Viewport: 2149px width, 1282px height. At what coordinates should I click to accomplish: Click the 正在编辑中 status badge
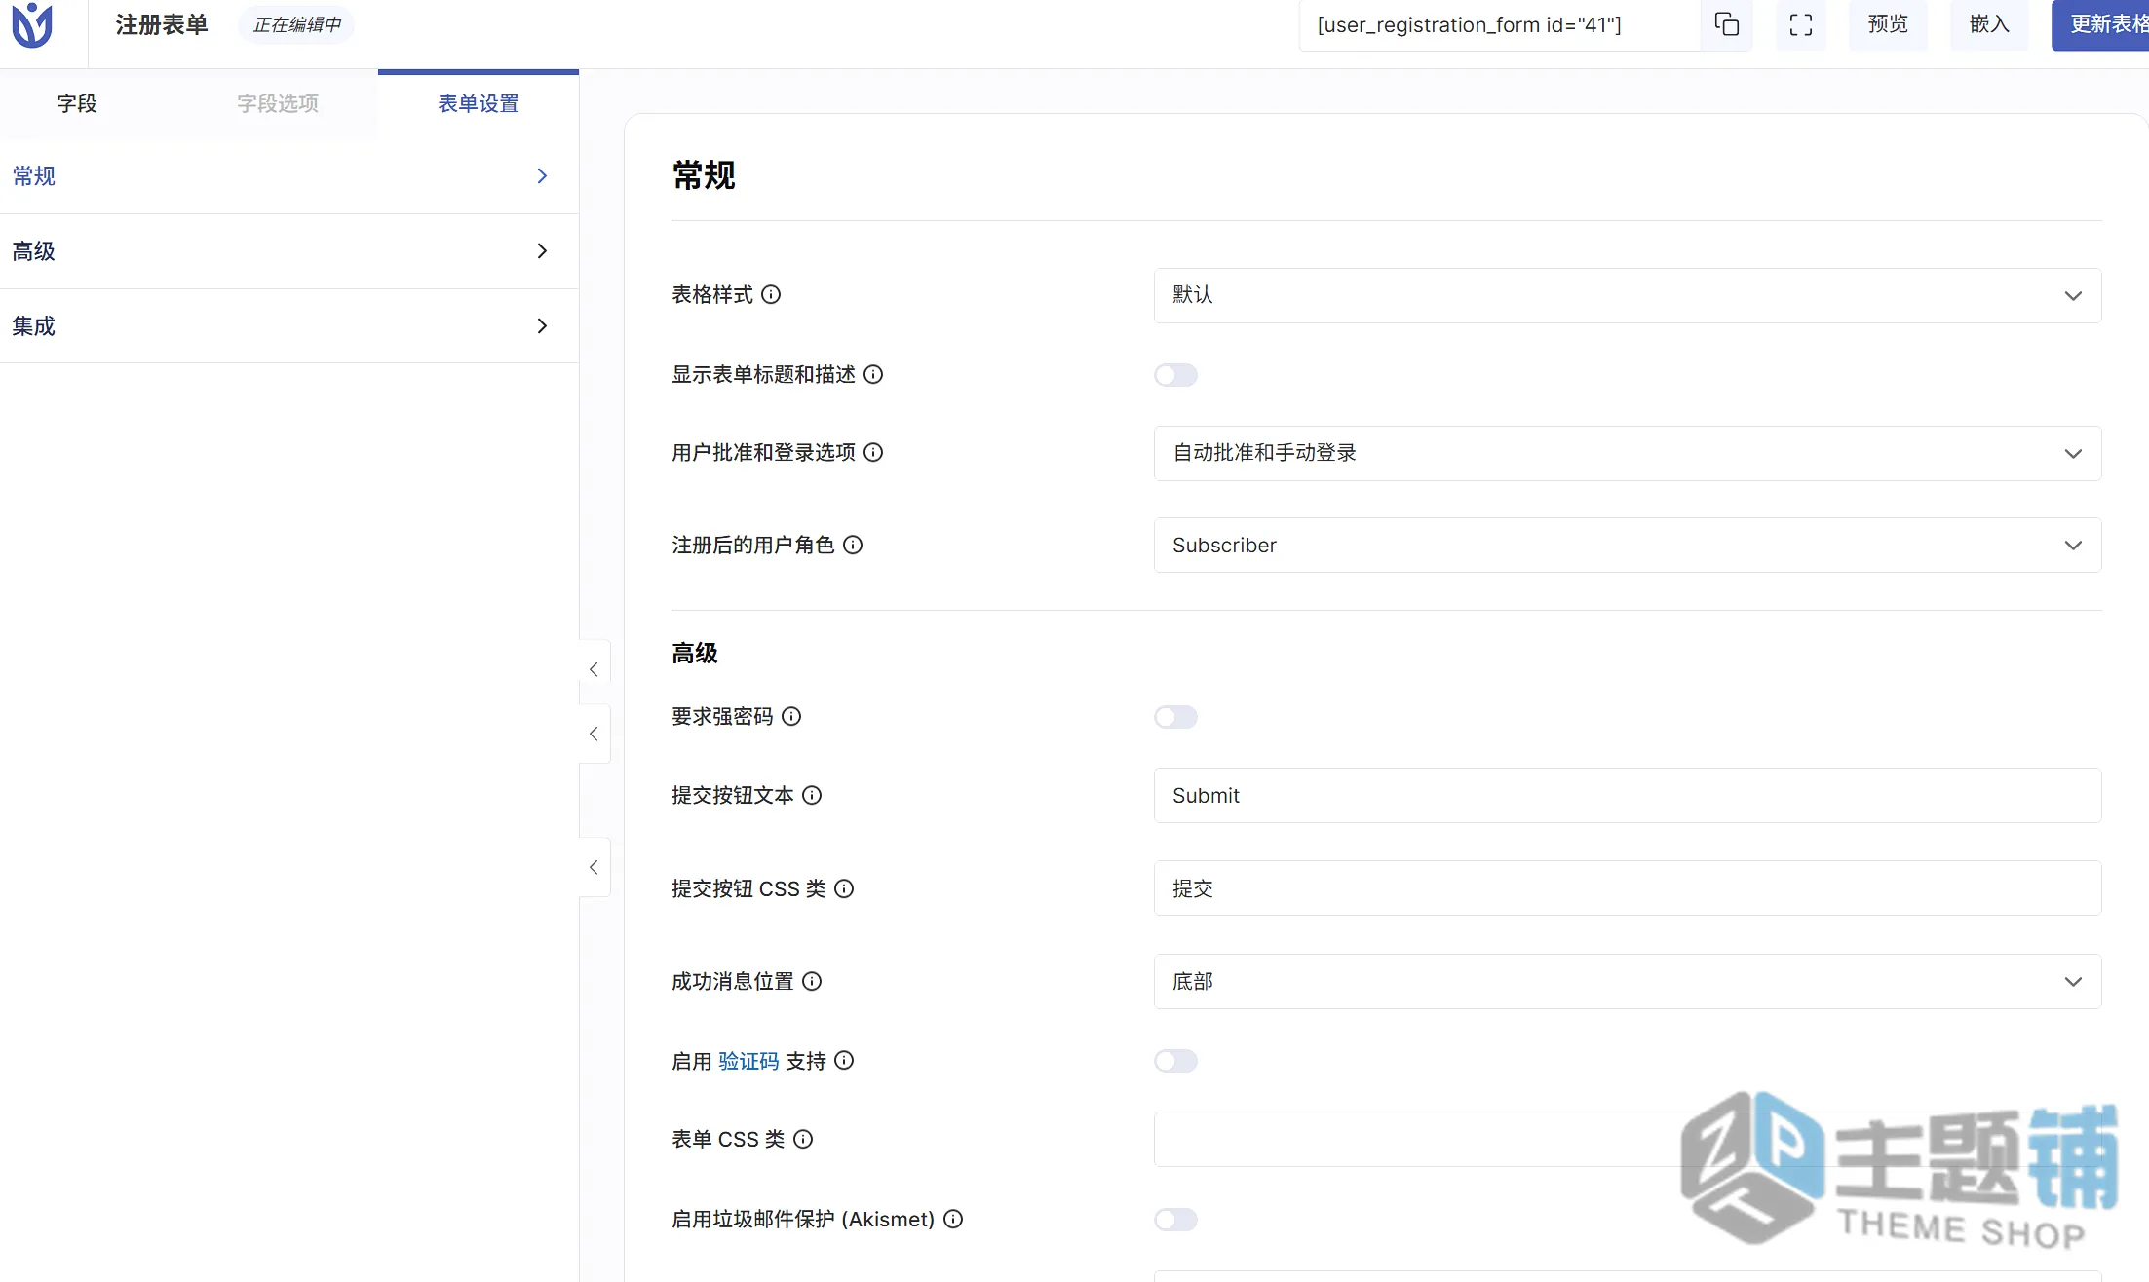click(297, 24)
